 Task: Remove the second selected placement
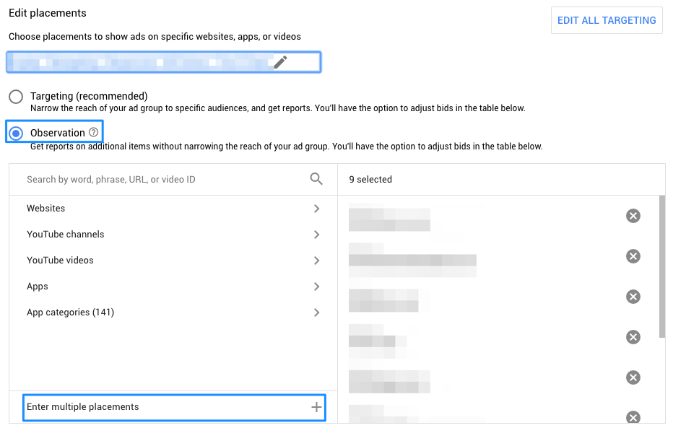pos(633,256)
